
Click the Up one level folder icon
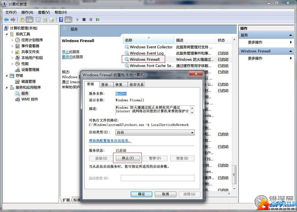point(22,20)
